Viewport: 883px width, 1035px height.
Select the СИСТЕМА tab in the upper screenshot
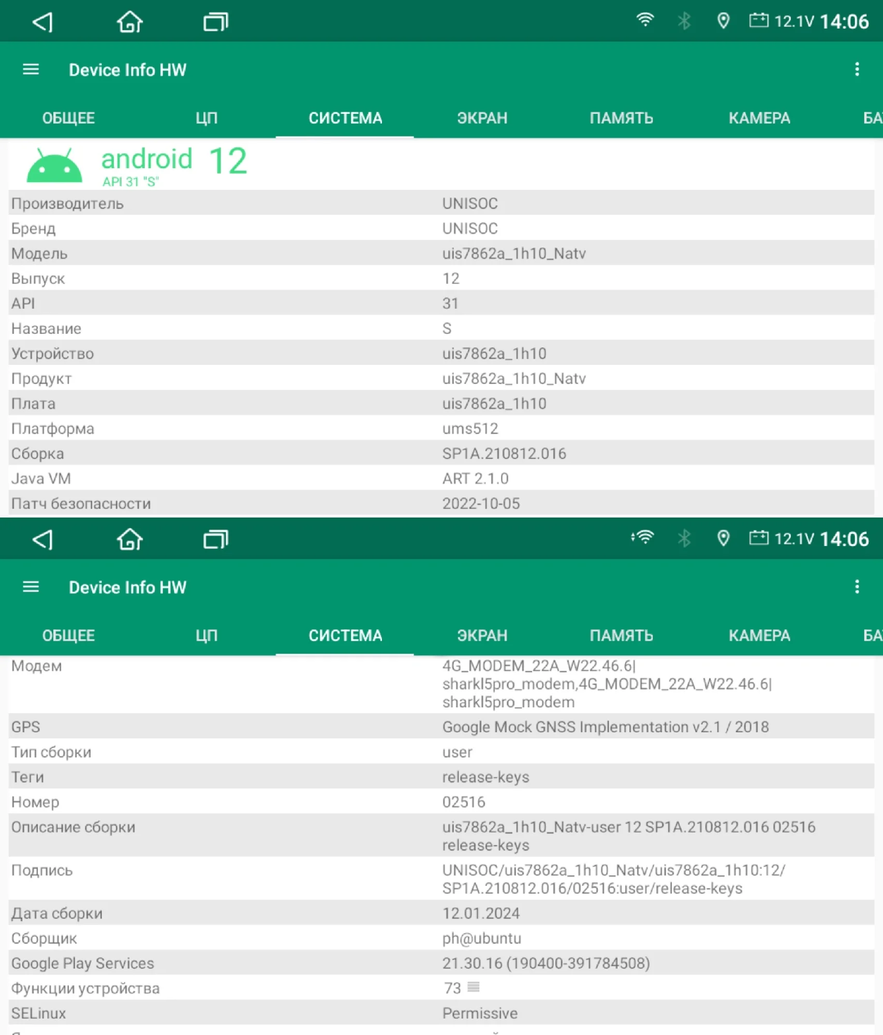[x=345, y=118]
